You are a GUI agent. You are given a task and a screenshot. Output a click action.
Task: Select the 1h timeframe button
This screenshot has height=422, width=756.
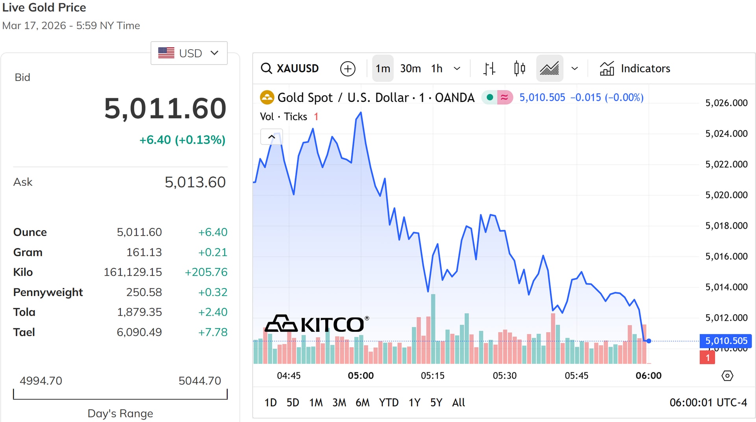436,68
